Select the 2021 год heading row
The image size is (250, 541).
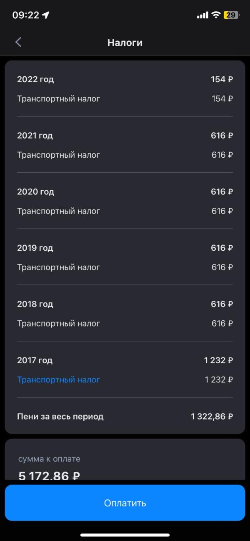[125, 136]
